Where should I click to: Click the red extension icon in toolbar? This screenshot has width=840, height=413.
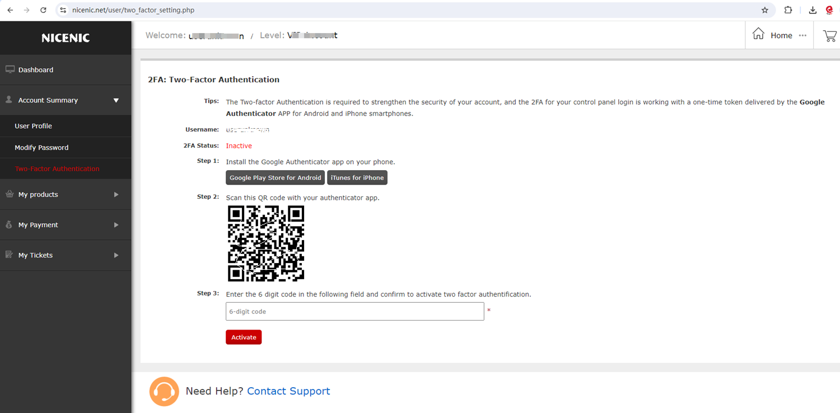830,10
